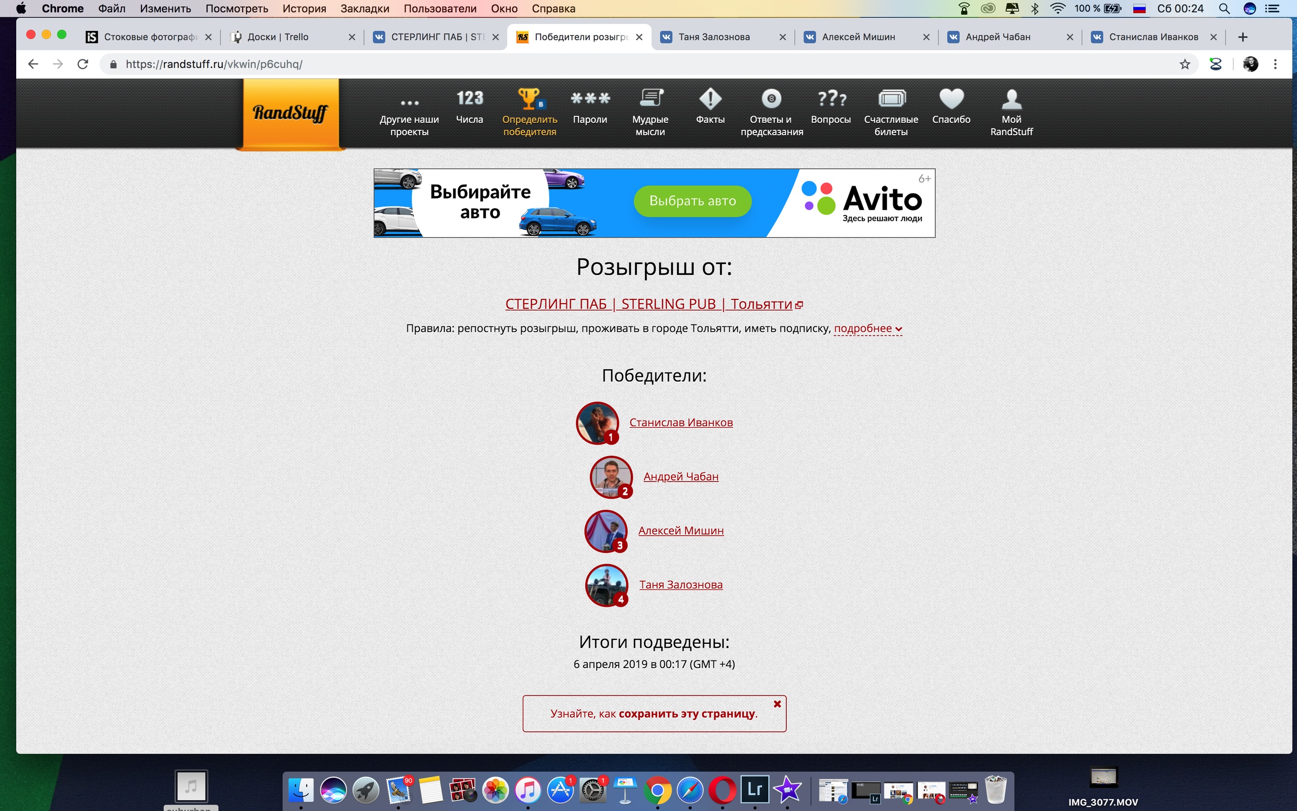
Task: Dismiss the save-page notice with the X
Action: [x=777, y=704]
